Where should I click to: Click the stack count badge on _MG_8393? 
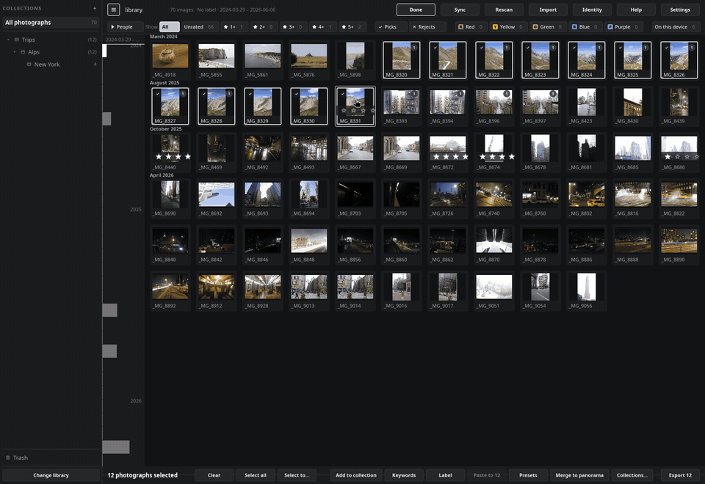point(414,94)
